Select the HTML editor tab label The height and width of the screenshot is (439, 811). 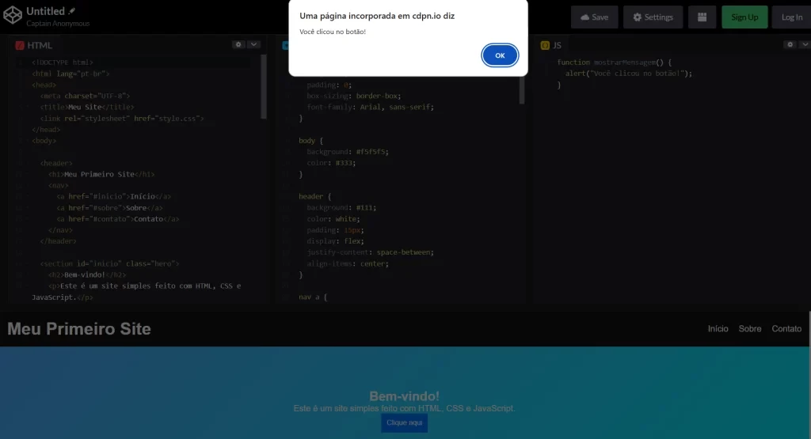[40, 45]
